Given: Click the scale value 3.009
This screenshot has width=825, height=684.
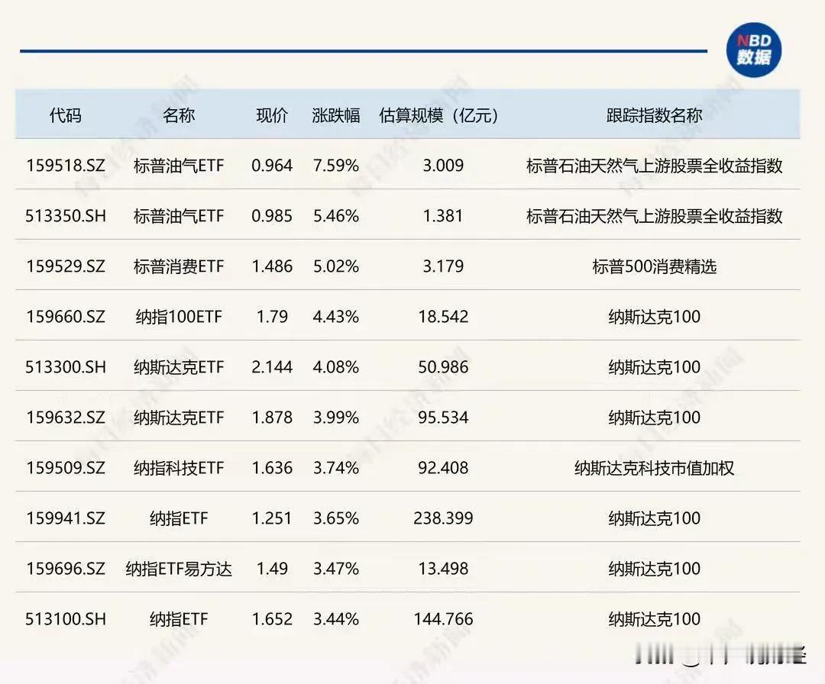Looking at the screenshot, I should tap(443, 166).
